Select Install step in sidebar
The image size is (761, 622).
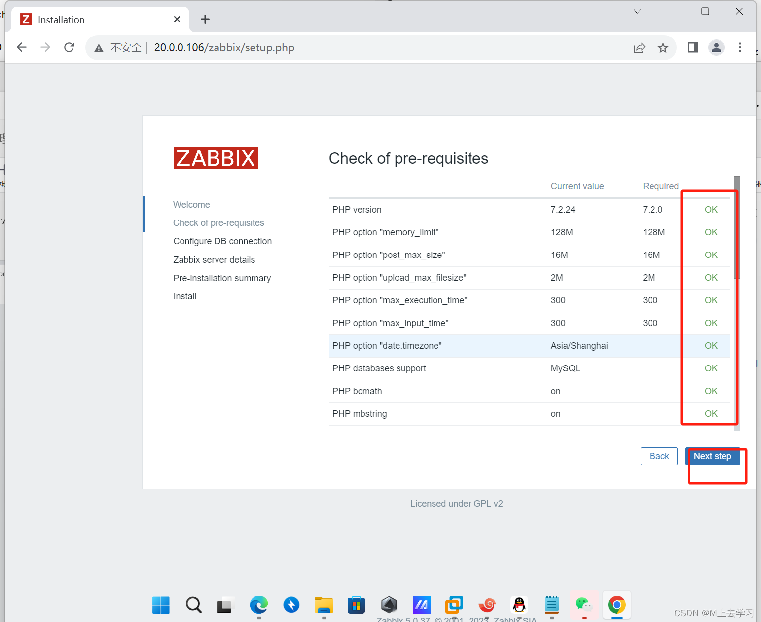(185, 296)
